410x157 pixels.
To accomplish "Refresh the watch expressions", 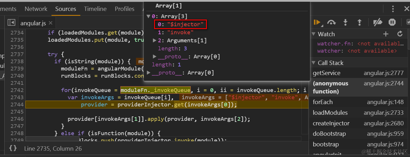I will [400, 34].
